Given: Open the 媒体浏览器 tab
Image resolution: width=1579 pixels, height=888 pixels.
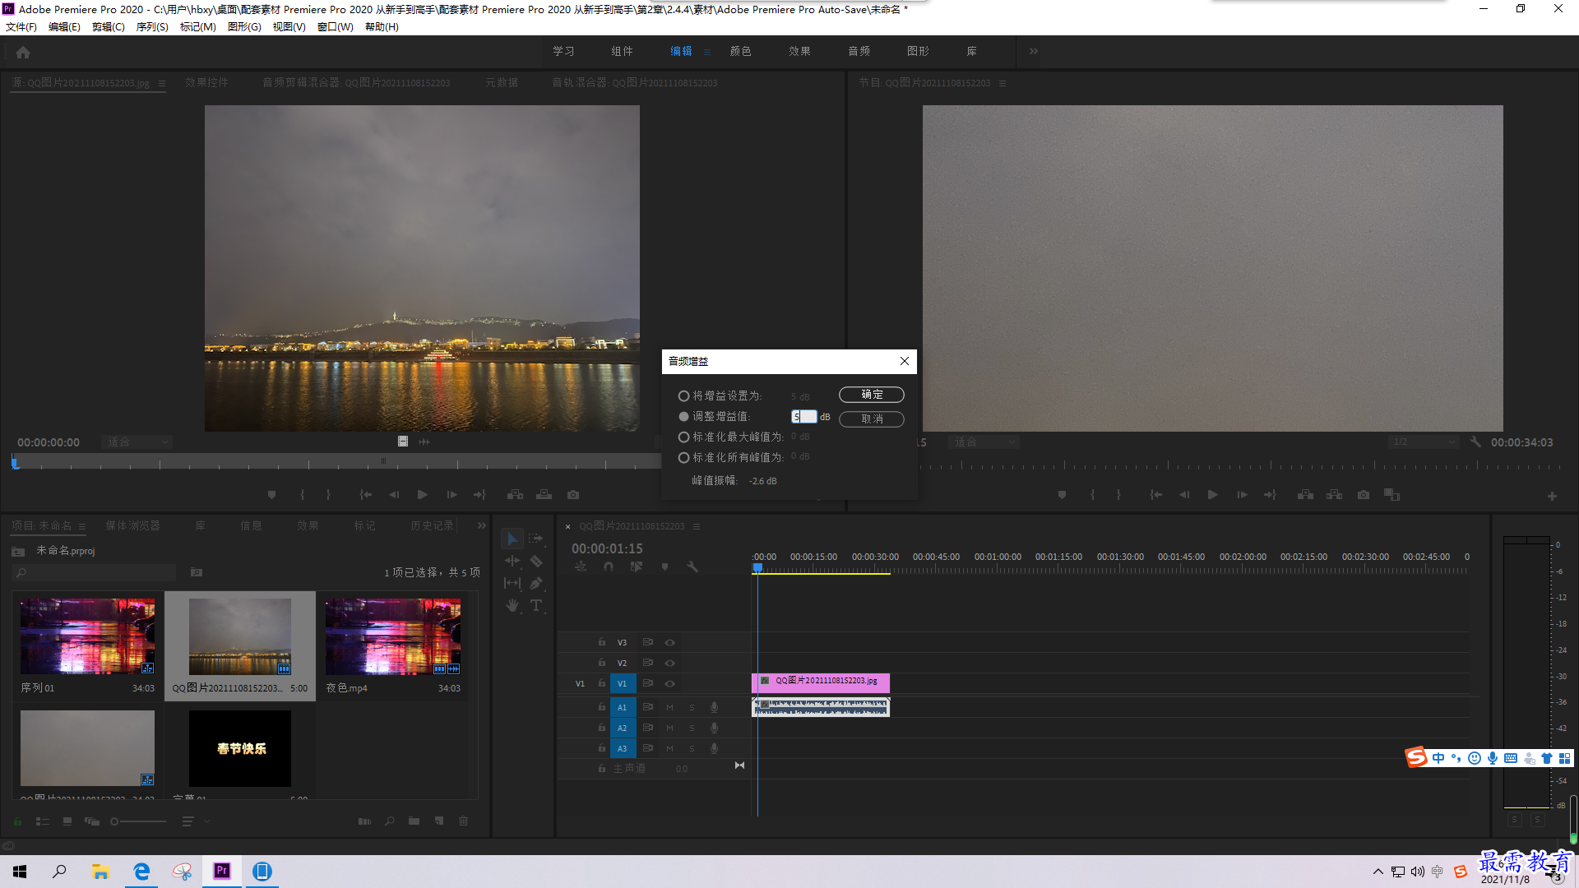Looking at the screenshot, I should pyautogui.click(x=132, y=526).
